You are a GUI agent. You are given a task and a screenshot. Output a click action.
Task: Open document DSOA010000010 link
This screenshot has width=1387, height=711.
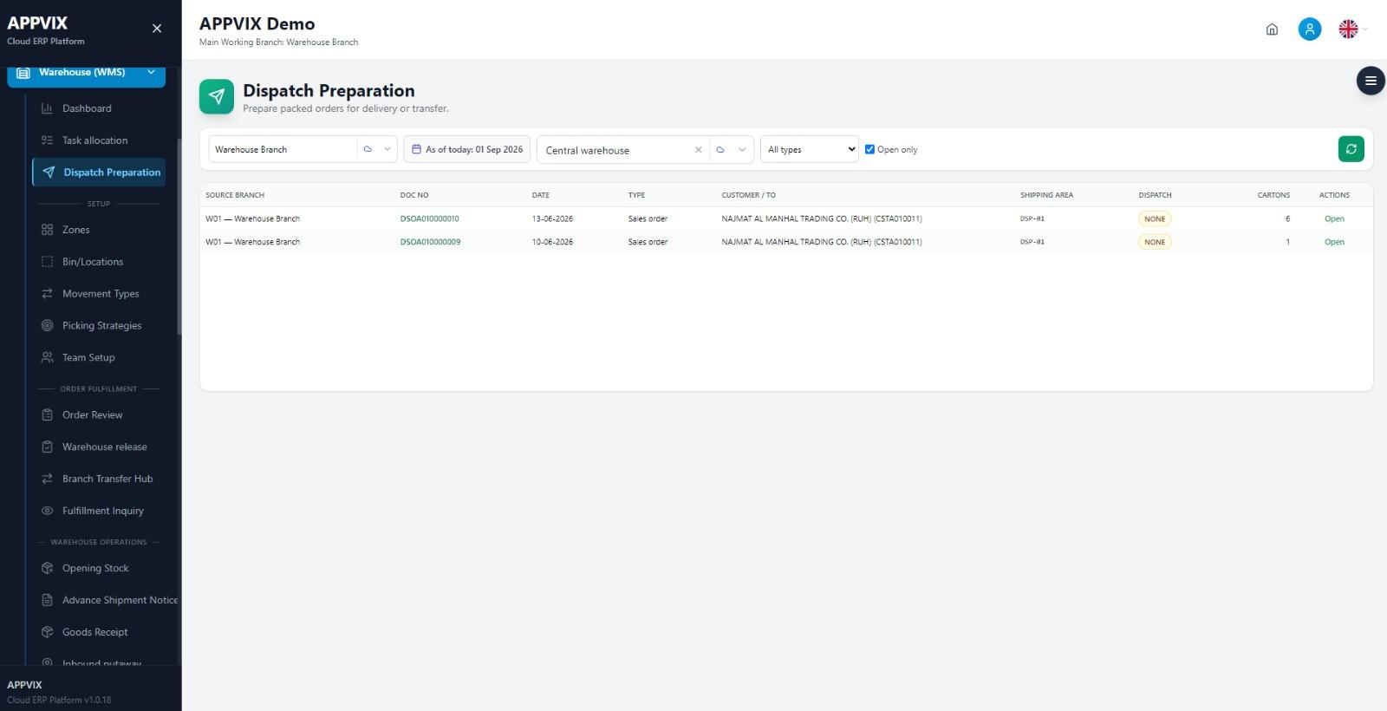429,219
